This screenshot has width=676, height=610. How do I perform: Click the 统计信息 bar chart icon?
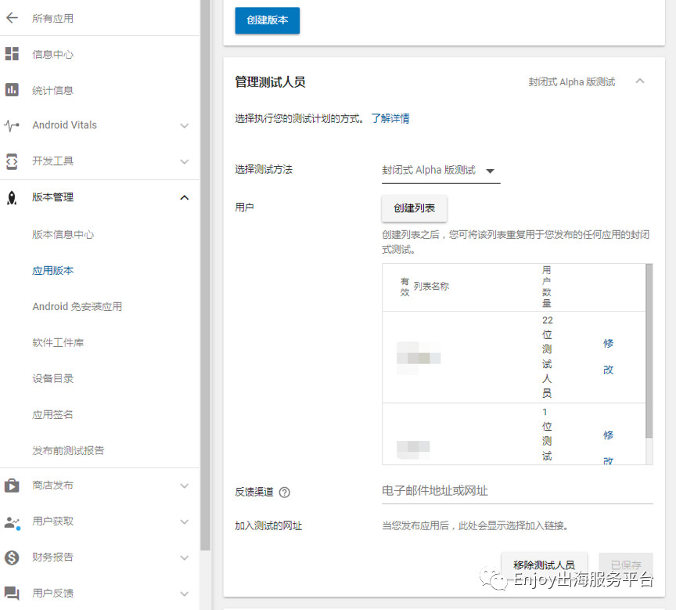(x=12, y=90)
